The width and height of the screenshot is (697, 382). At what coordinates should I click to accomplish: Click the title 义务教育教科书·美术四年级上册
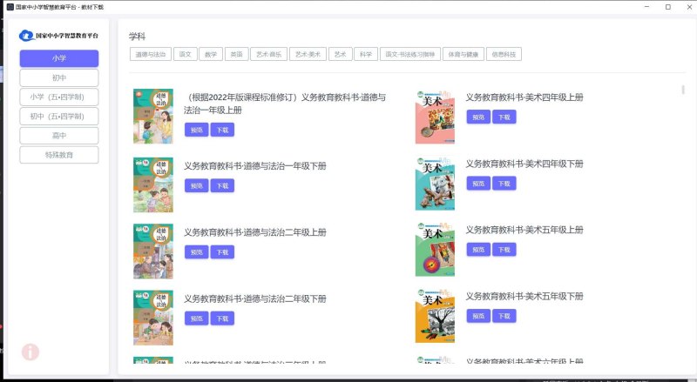pos(524,97)
